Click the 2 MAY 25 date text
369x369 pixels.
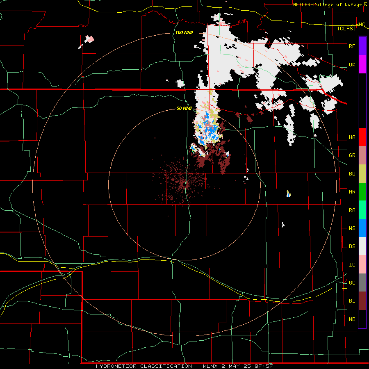pos(236,366)
